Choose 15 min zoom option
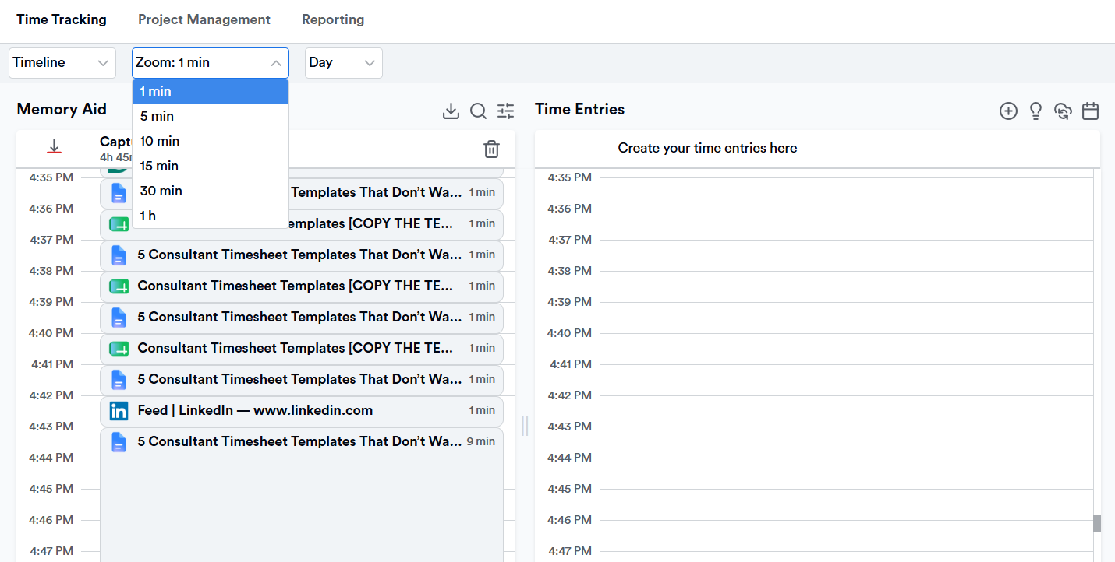The height and width of the screenshot is (562, 1115). click(x=211, y=166)
